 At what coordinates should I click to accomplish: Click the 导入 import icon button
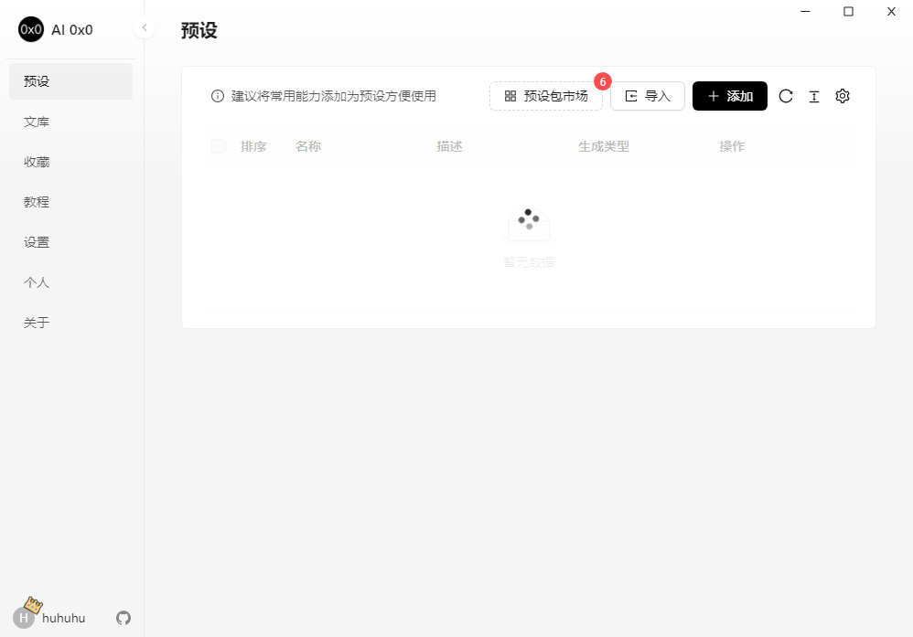[x=633, y=96]
